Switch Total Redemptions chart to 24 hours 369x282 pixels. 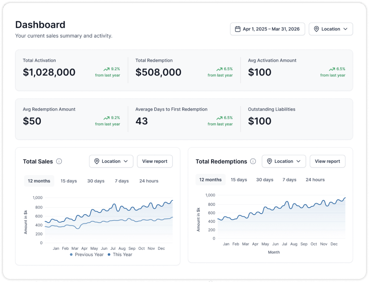coord(315,179)
